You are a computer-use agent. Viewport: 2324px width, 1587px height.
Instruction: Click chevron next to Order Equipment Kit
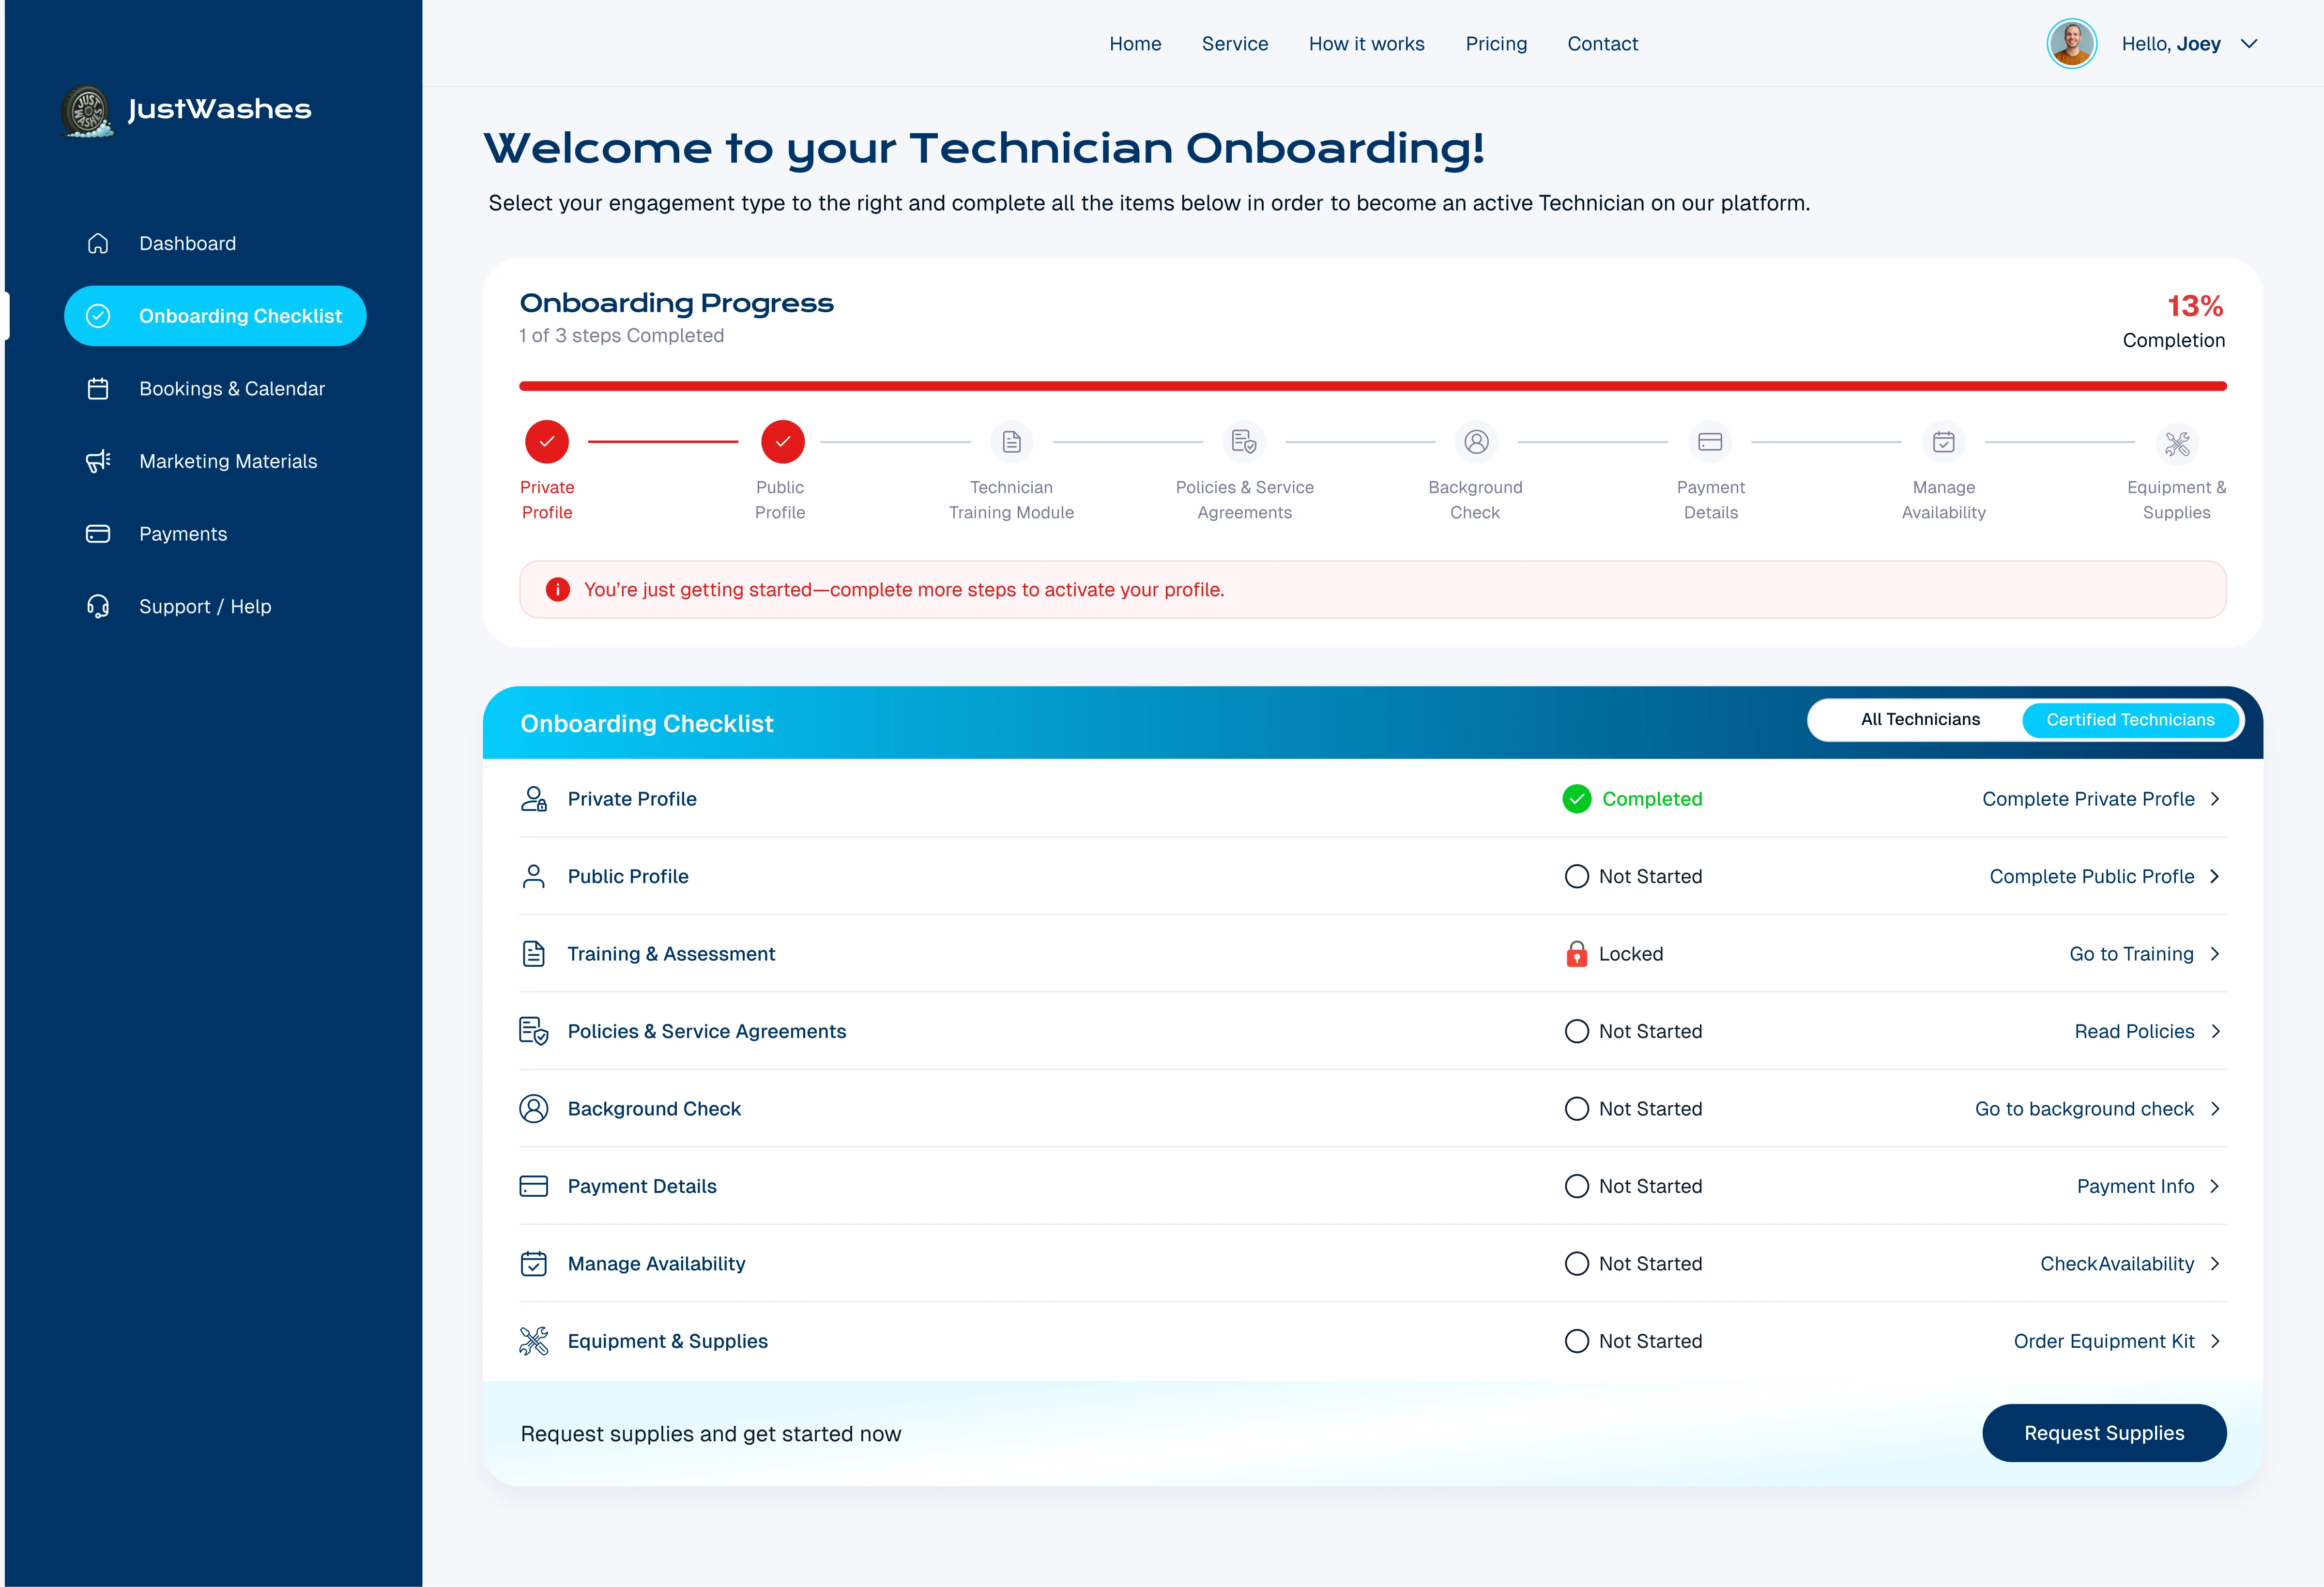[x=2216, y=1341]
